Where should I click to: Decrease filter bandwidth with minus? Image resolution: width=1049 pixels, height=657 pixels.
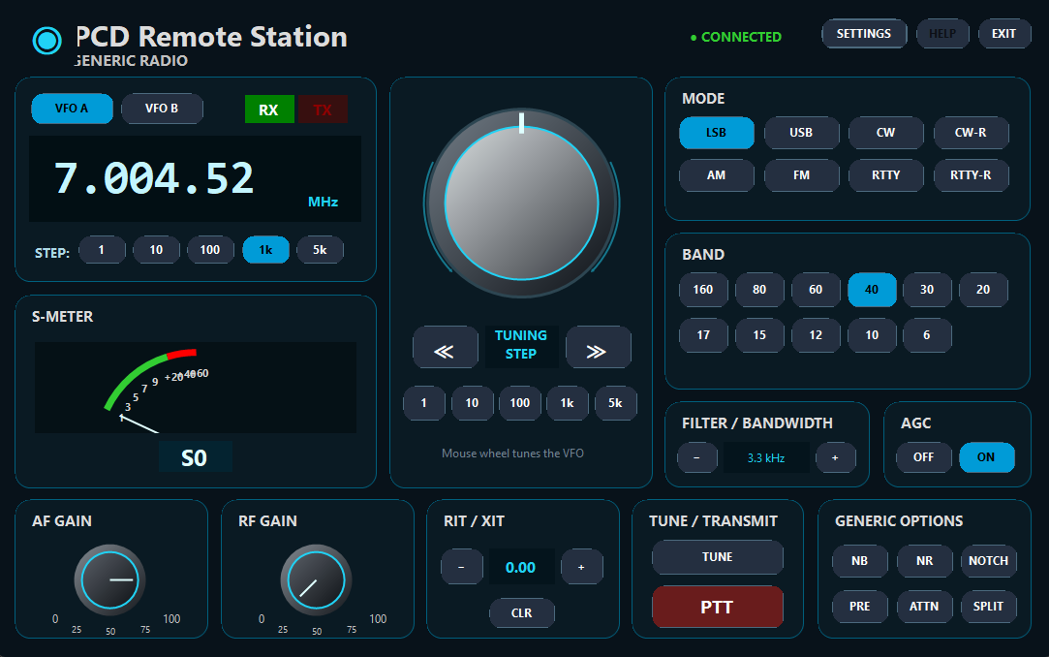pyautogui.click(x=697, y=457)
